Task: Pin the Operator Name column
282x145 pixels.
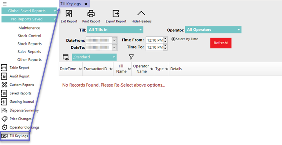Action: [x=152, y=69]
